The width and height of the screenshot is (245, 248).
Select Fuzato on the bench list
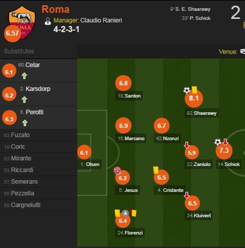pos(20,135)
